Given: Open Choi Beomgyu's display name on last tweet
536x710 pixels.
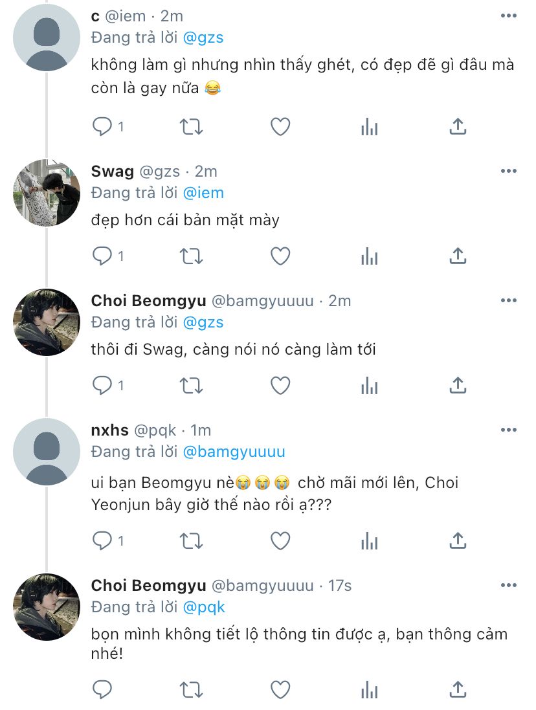Looking at the screenshot, I should tap(149, 585).
